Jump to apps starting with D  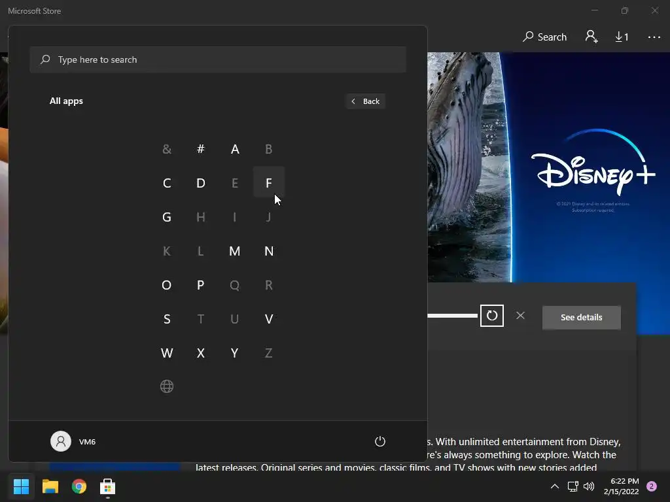pos(200,183)
